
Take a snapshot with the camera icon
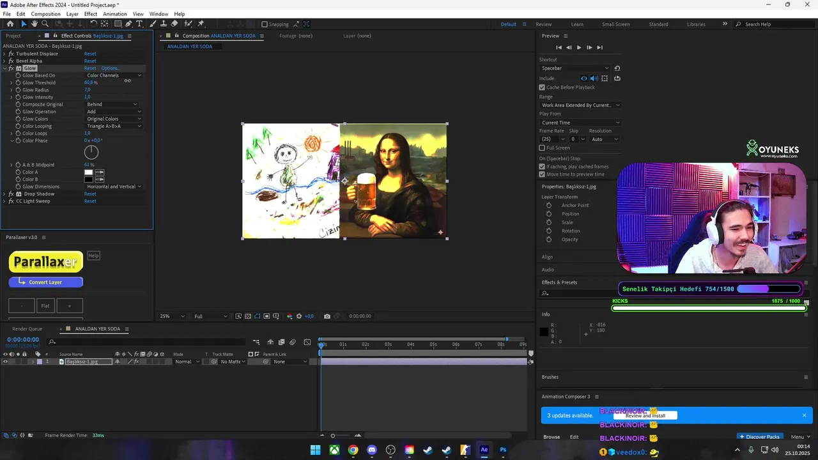(x=327, y=316)
